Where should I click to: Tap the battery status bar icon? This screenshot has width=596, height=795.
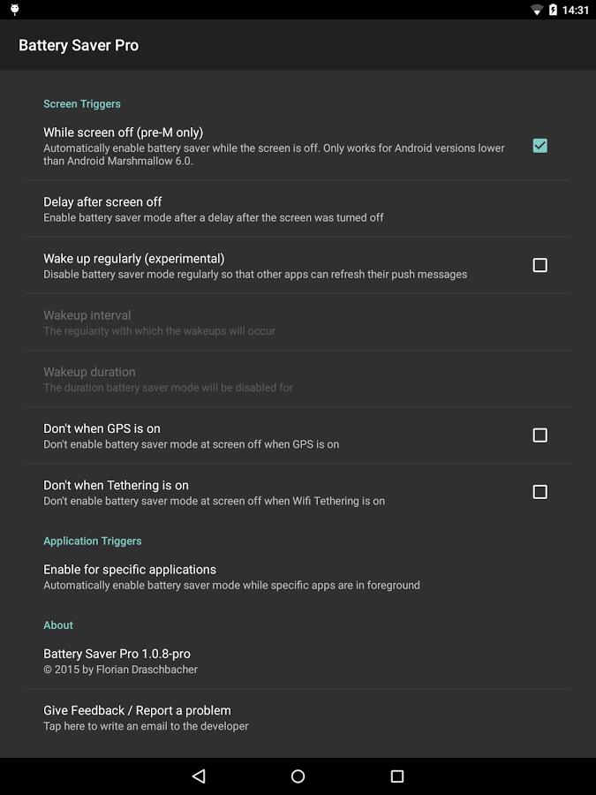tap(553, 10)
